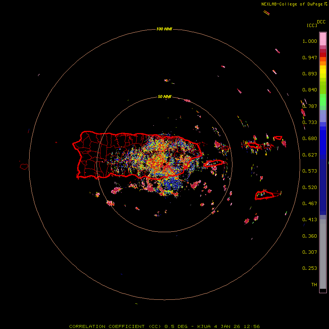Click the 50 NMI range ring label
Viewport: 329px width, 329px height.
164,97
